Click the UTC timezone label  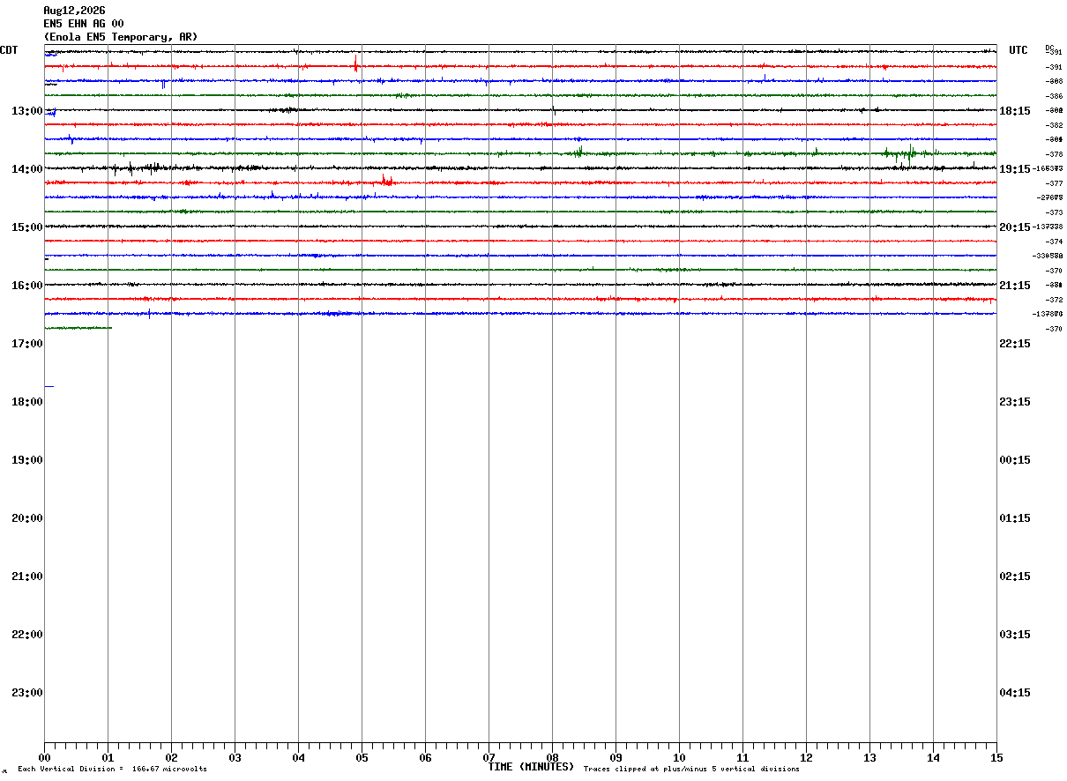point(1018,50)
